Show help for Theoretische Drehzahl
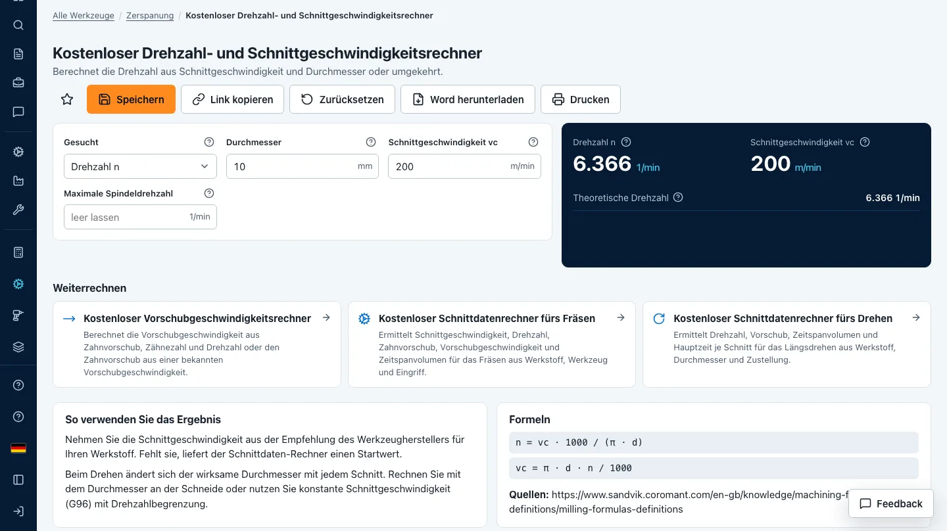This screenshot has width=947, height=531. 678,197
